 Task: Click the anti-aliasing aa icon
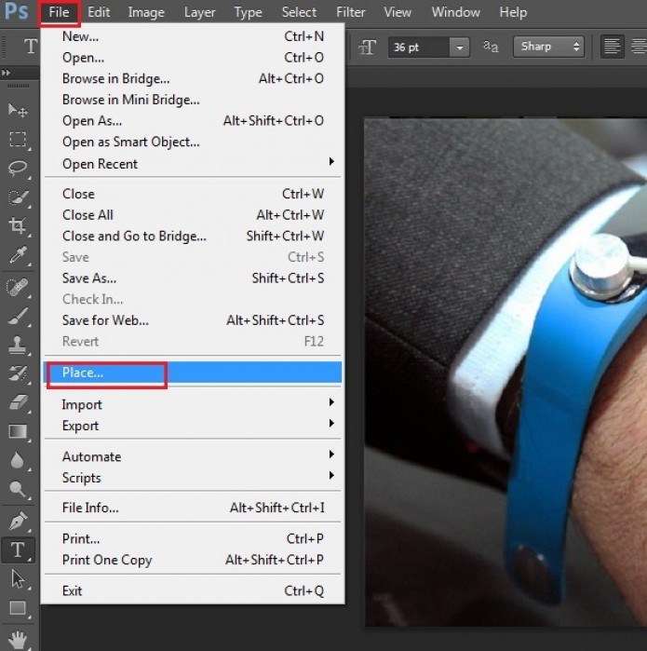[491, 47]
